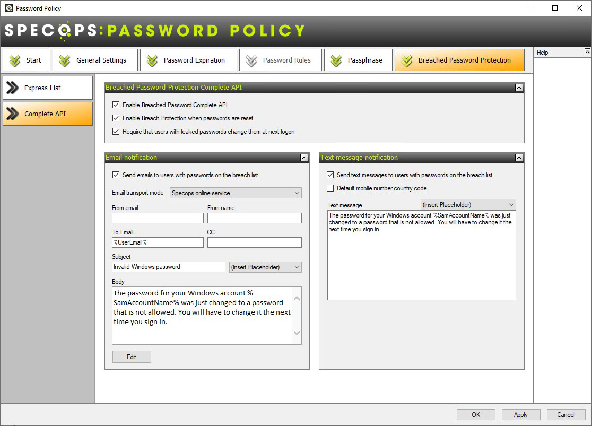592x426 pixels.
Task: Open Subject's Insert Placeholder dropdown
Action: click(x=265, y=267)
